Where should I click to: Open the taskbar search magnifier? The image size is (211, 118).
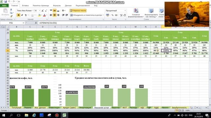point(11,115)
